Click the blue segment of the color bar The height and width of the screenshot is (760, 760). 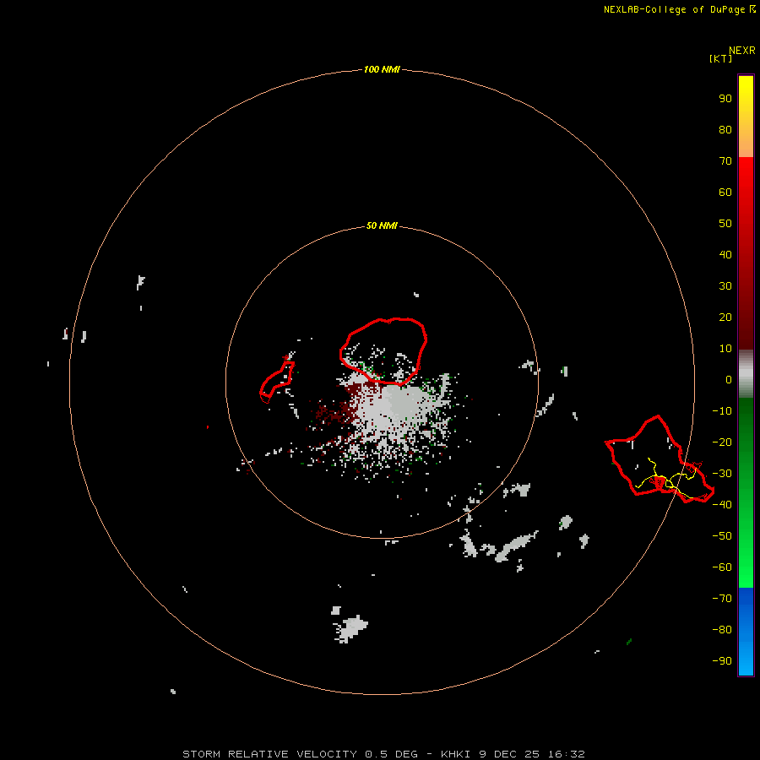click(x=746, y=632)
